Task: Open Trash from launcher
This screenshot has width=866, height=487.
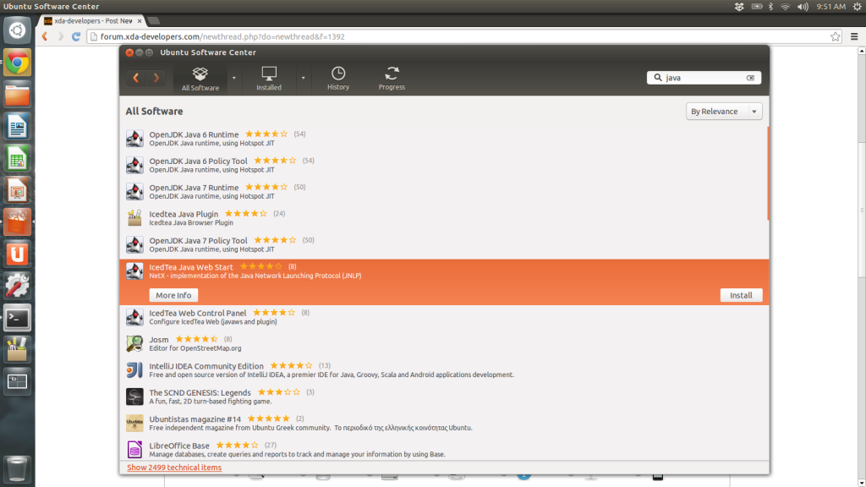Action: click(17, 468)
